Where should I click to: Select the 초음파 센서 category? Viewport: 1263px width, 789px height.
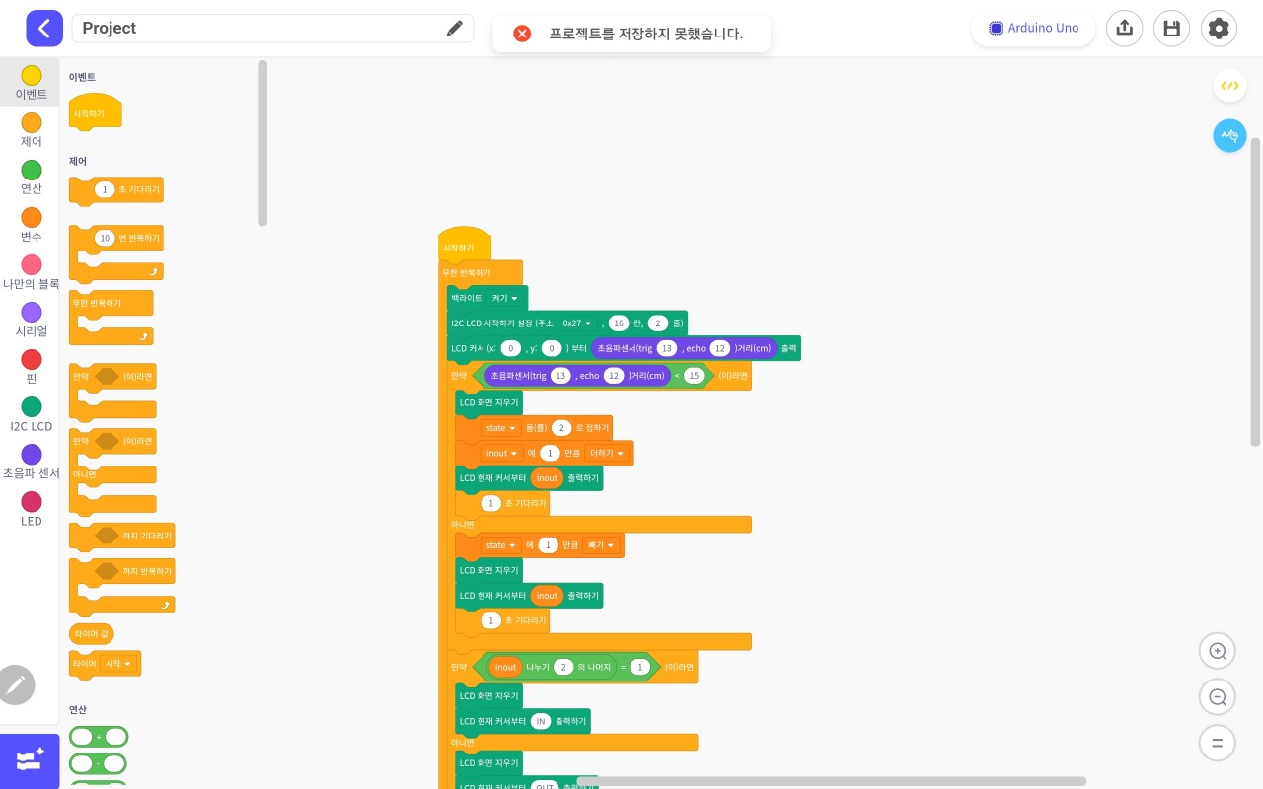point(31,462)
